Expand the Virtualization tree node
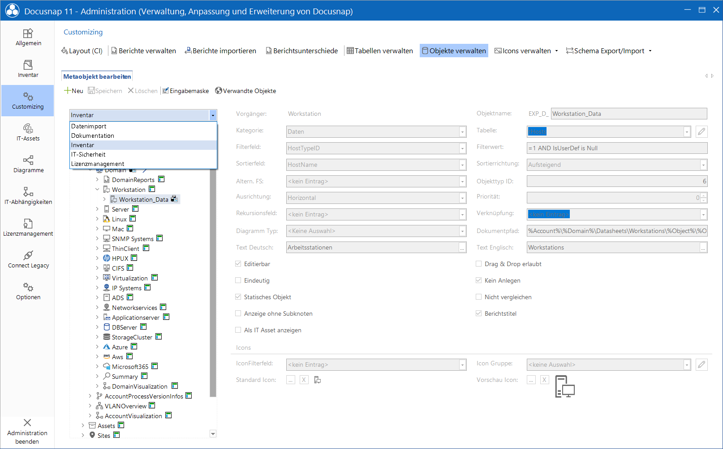Viewport: 723px width, 449px height. (97, 278)
